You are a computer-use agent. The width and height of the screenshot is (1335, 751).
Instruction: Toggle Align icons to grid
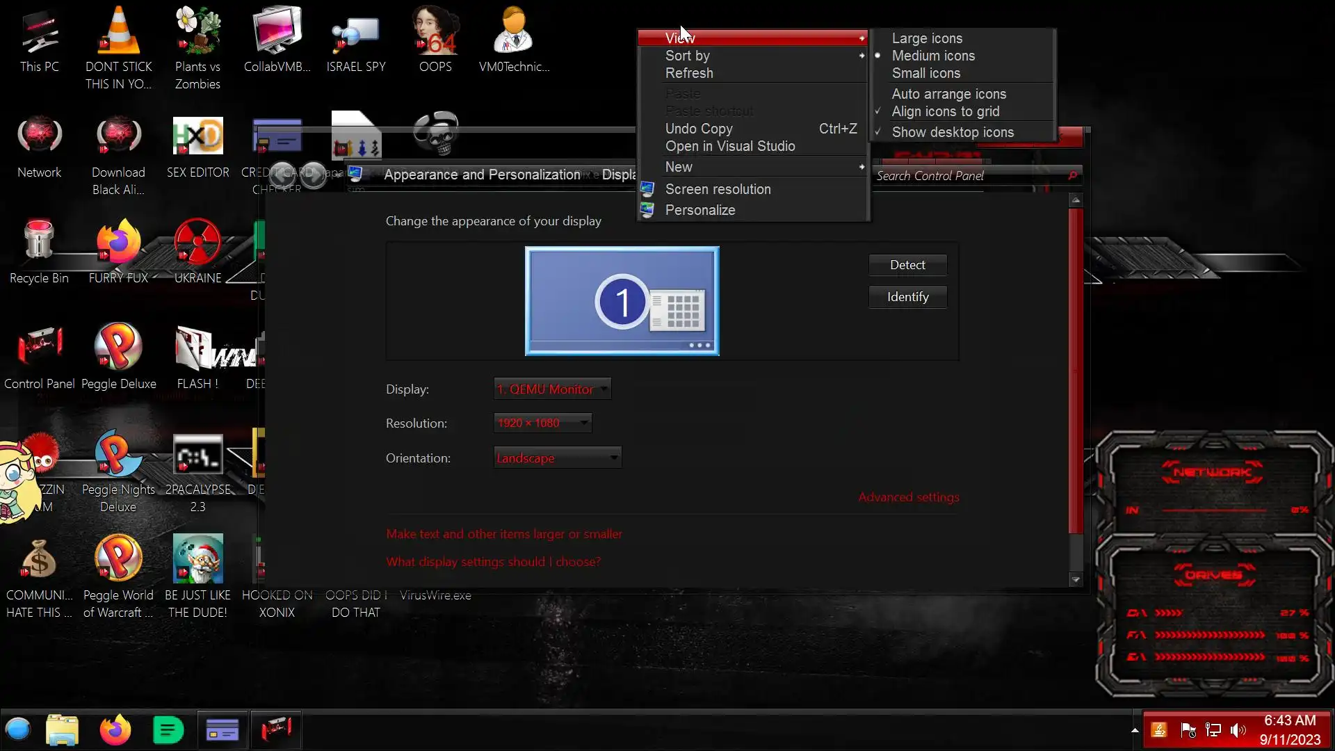pos(945,111)
